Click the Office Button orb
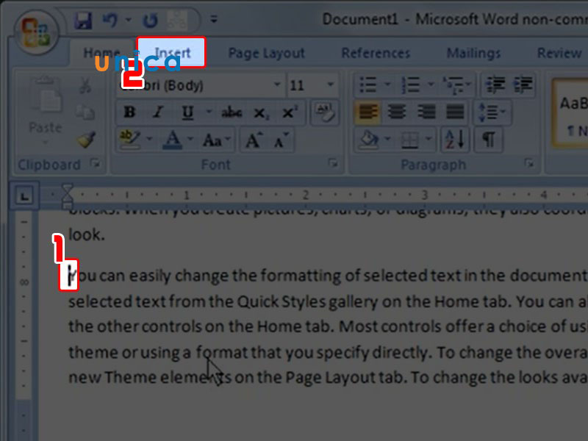The height and width of the screenshot is (441, 588). click(x=36, y=32)
